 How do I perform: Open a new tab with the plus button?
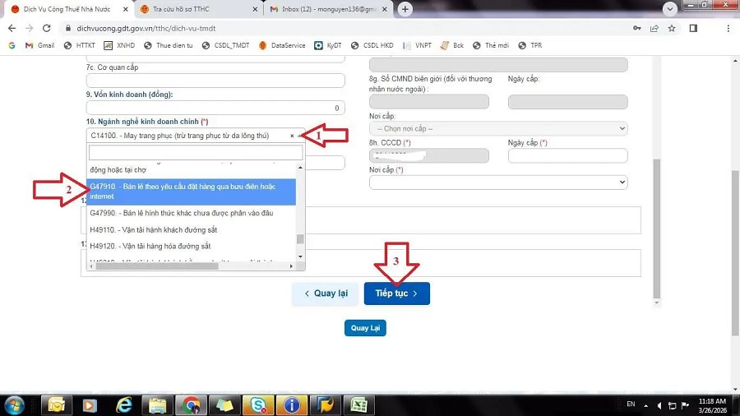click(x=405, y=9)
